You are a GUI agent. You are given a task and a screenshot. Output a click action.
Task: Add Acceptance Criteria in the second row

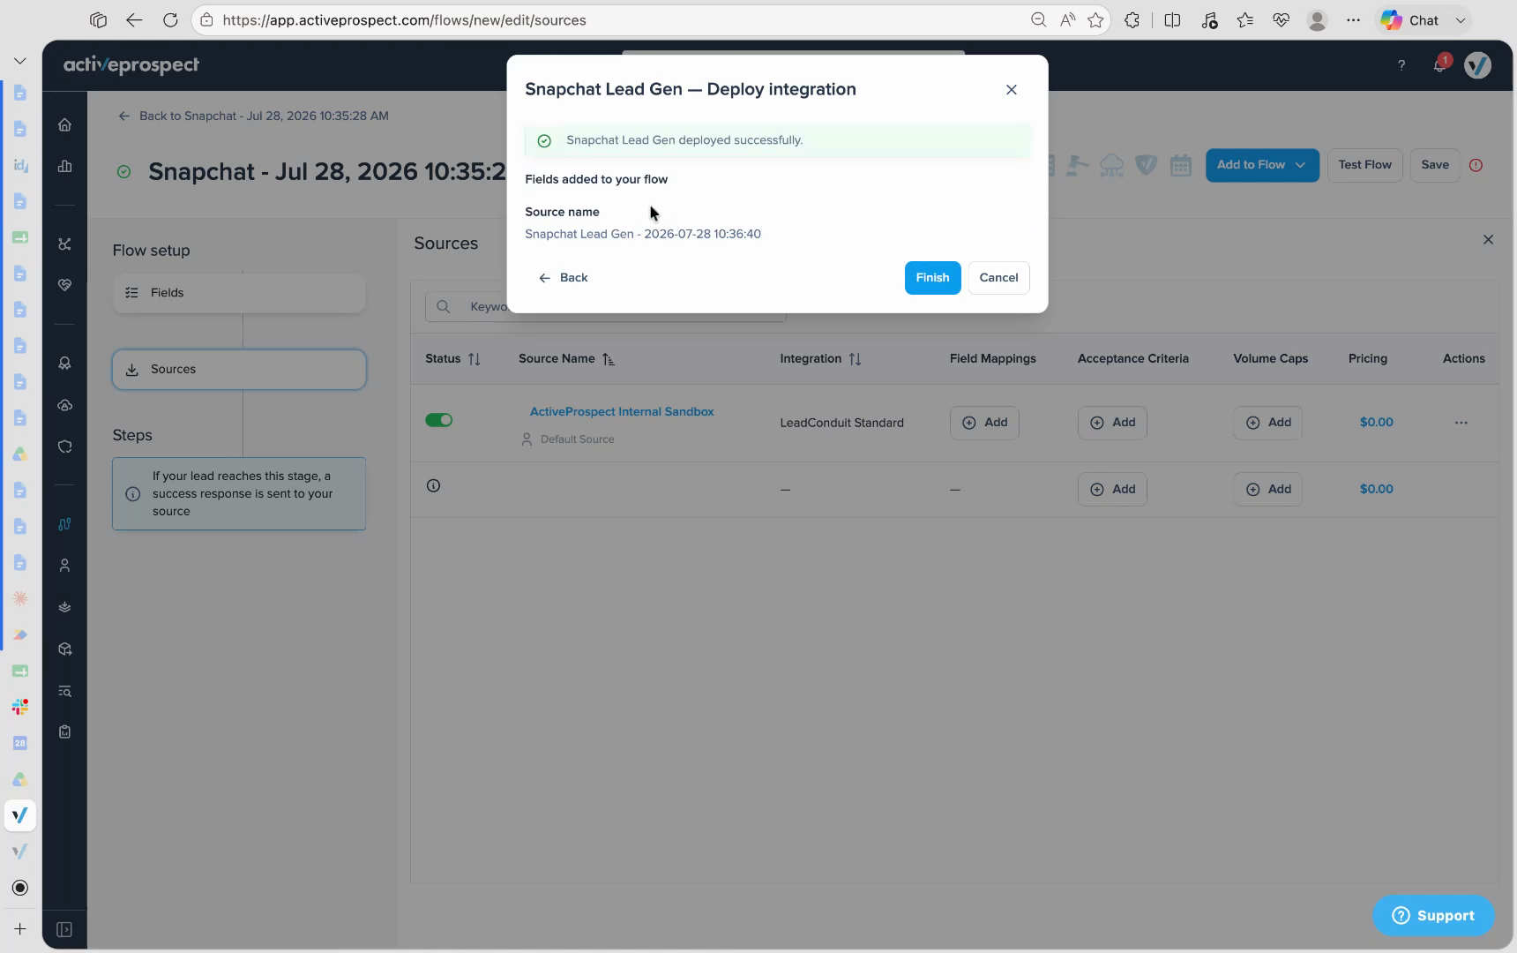click(x=1112, y=489)
